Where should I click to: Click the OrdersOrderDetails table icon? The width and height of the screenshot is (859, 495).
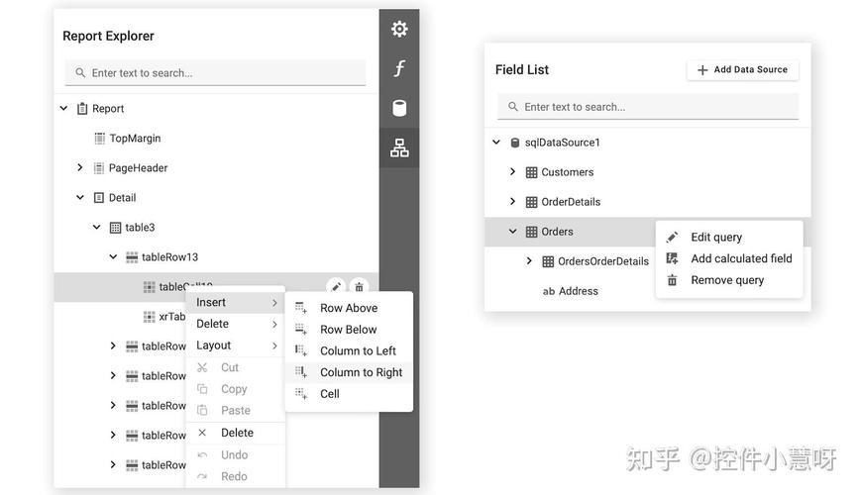[548, 261]
